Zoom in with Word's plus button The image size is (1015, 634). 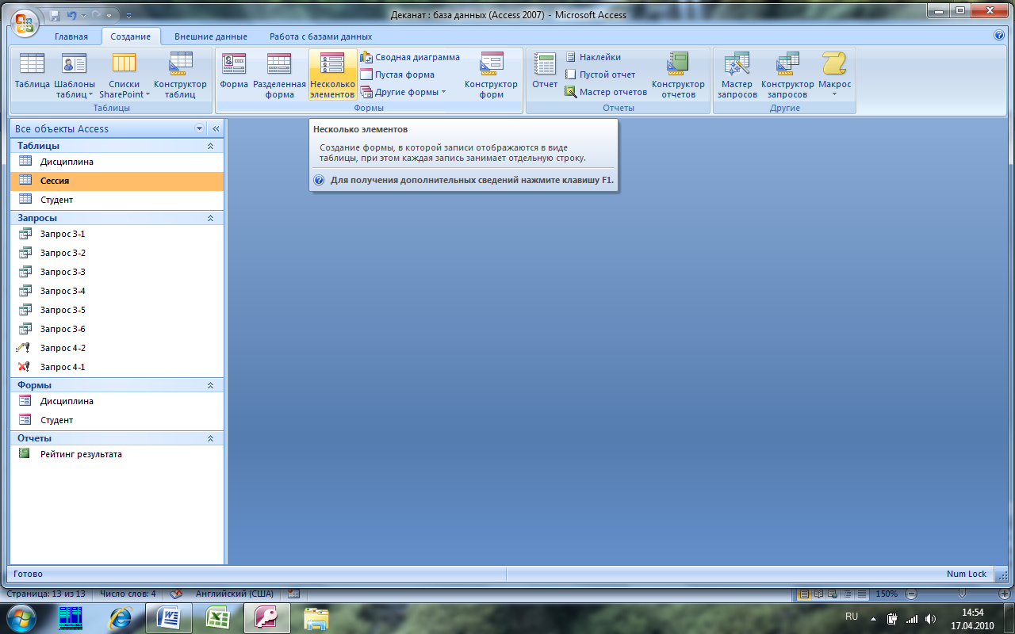(x=1004, y=594)
